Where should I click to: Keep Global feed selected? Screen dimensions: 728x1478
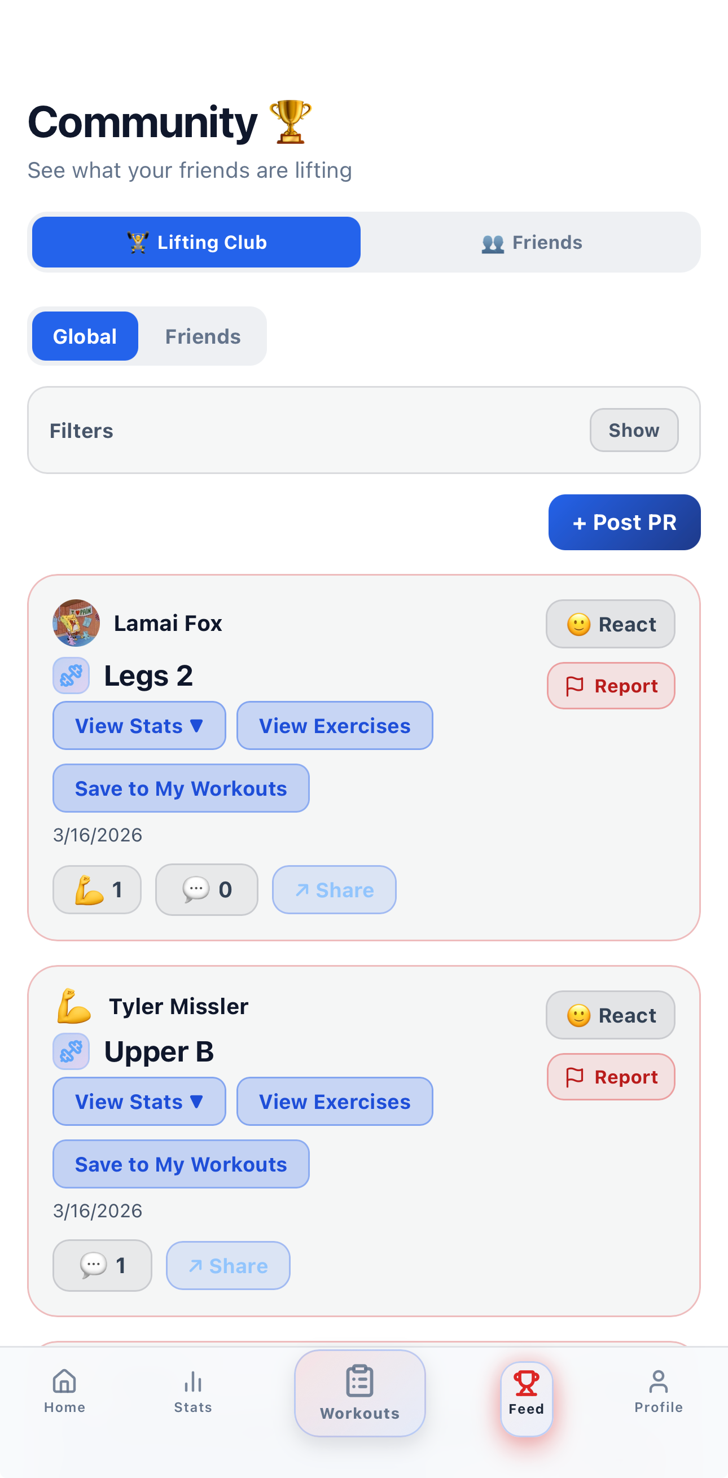pyautogui.click(x=84, y=336)
